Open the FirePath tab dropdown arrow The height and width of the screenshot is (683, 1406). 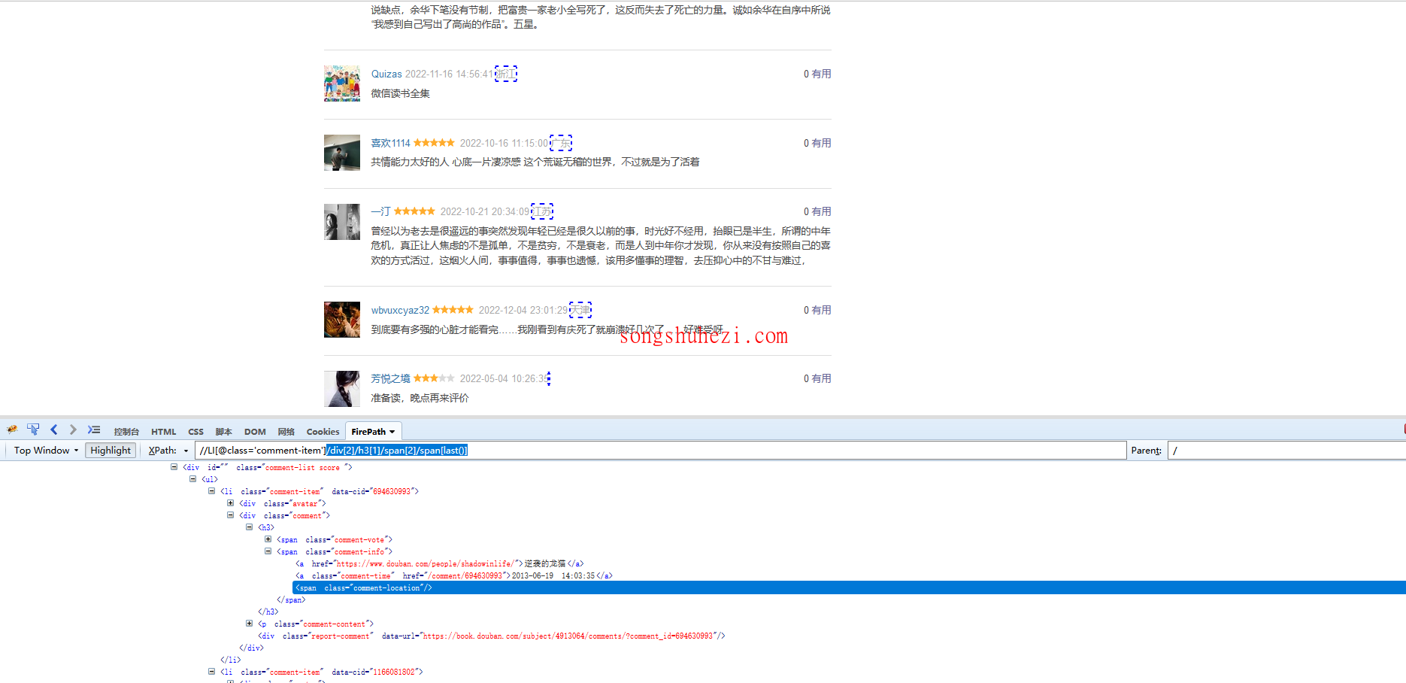coord(392,432)
